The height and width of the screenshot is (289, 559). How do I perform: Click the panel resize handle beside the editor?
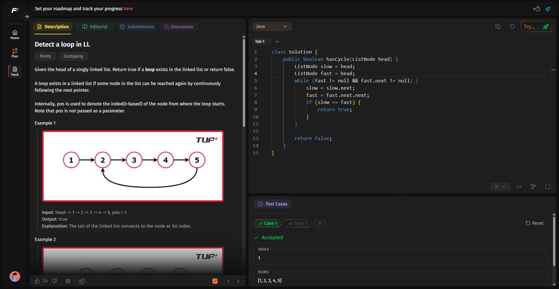tap(247, 153)
